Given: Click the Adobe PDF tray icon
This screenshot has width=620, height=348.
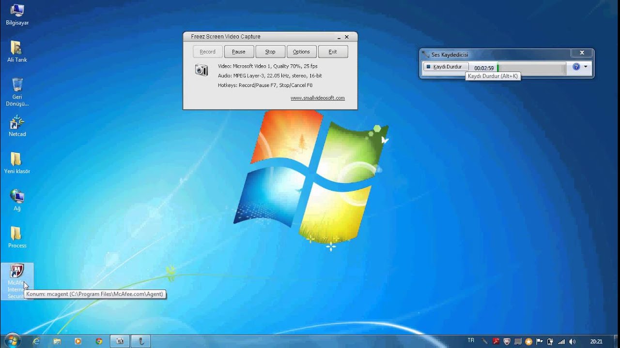Looking at the screenshot, I should click(496, 341).
